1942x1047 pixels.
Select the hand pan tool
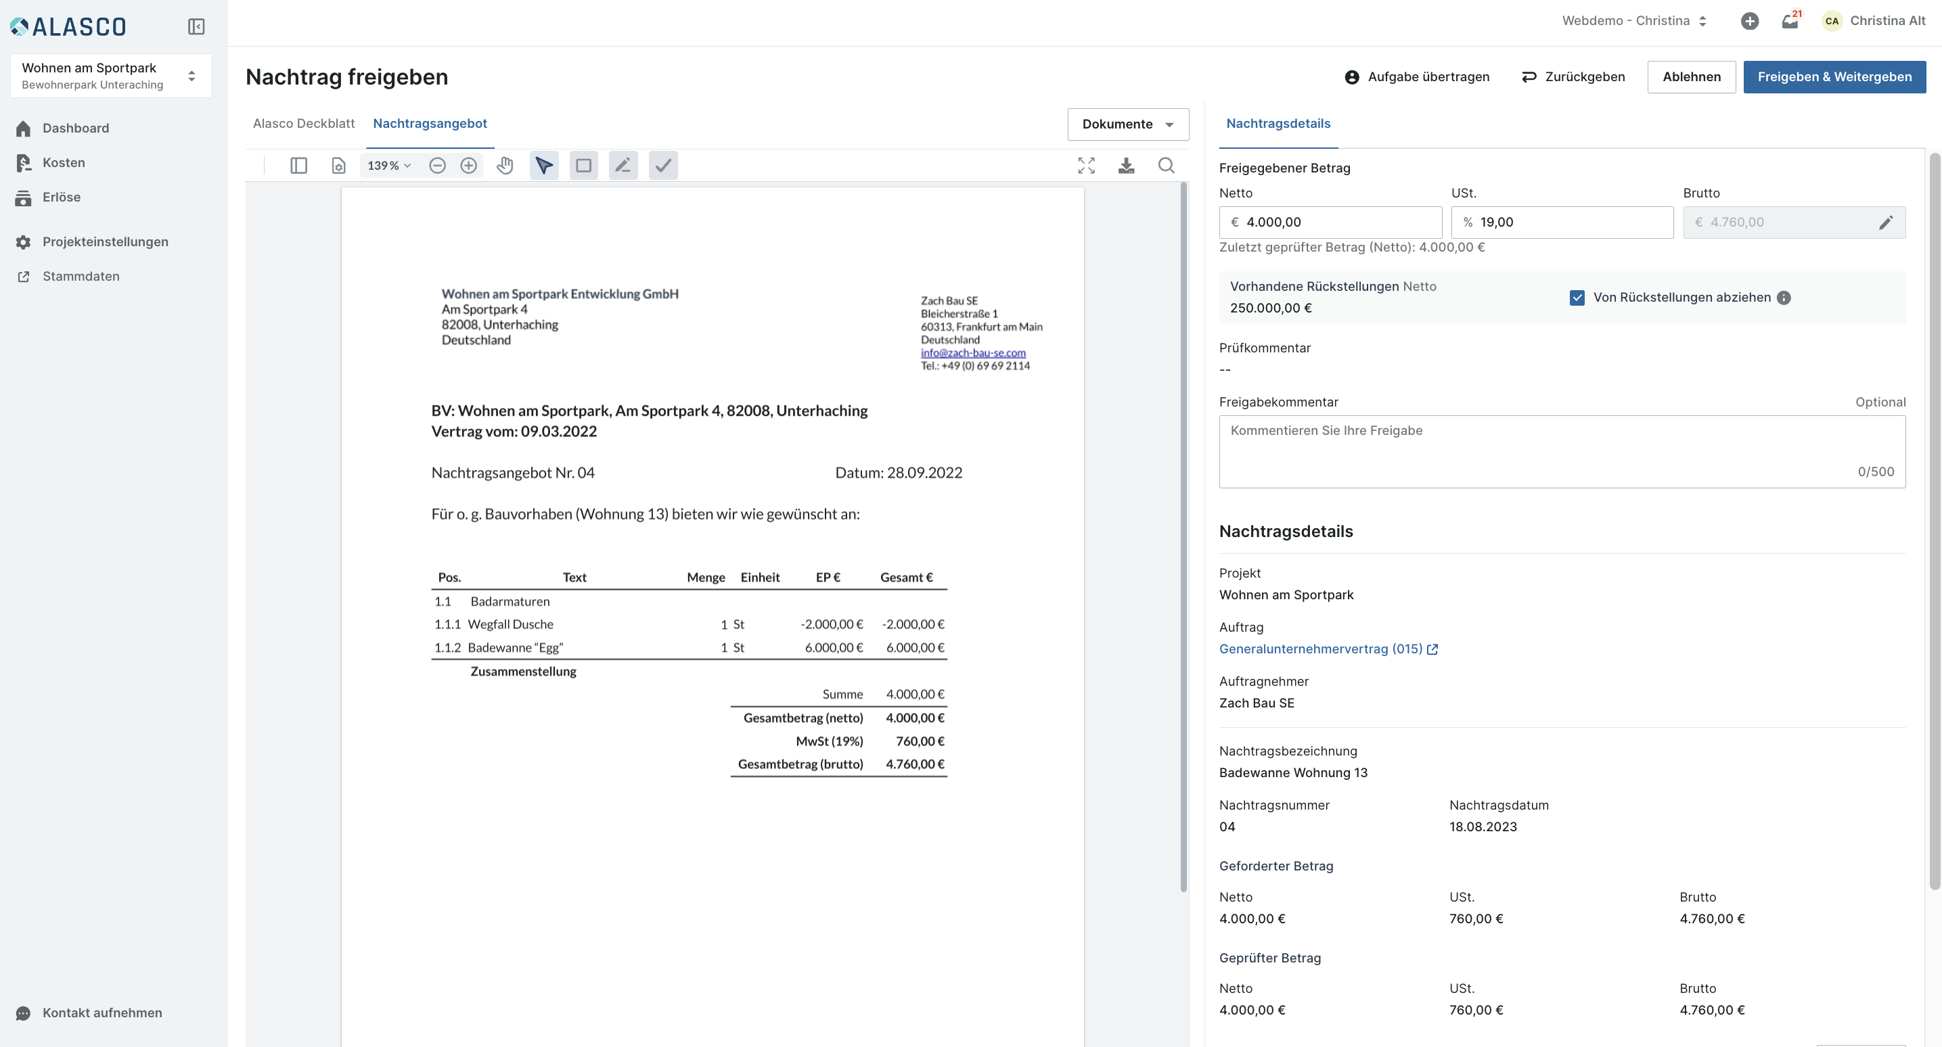(505, 166)
